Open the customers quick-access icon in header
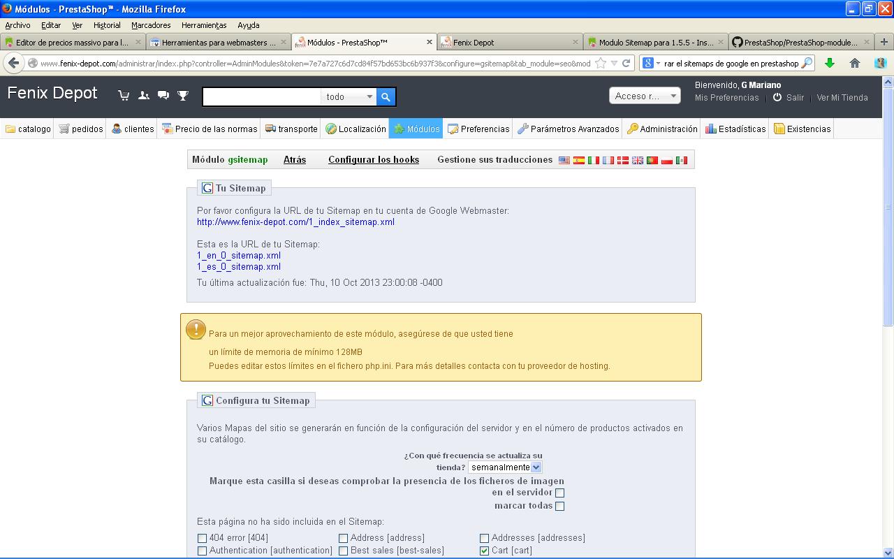 coord(144,96)
